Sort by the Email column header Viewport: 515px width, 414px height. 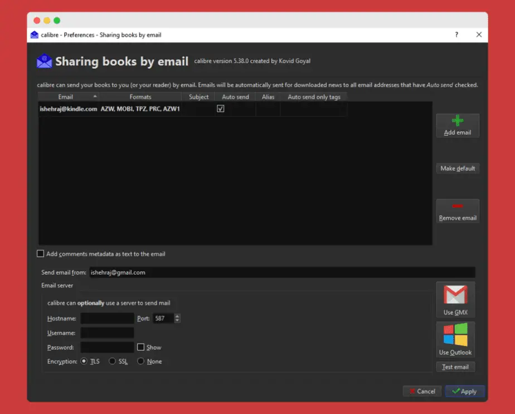pyautogui.click(x=69, y=97)
